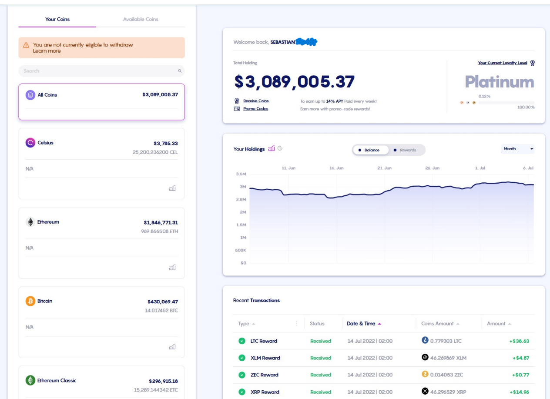
Task: Click the XRP Reward received arrow icon
Action: coord(242,392)
